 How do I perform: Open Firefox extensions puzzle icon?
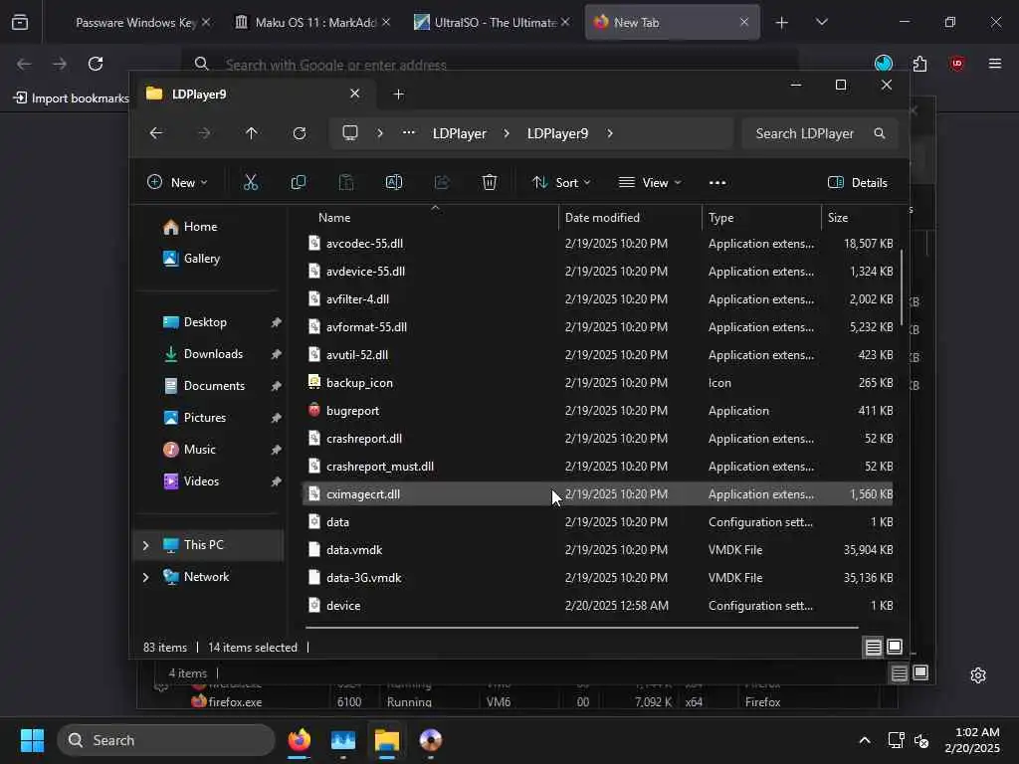pos(919,64)
